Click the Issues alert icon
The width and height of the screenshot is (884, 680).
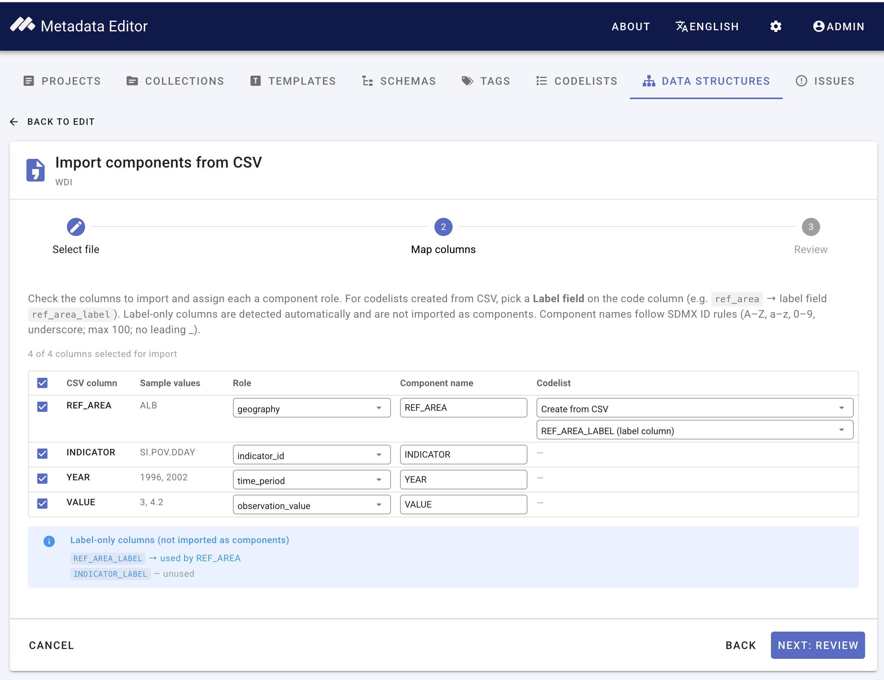tap(801, 81)
